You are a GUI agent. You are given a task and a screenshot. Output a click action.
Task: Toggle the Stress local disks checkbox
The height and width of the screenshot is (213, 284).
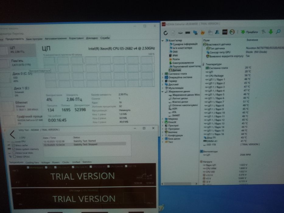(x=14, y=153)
